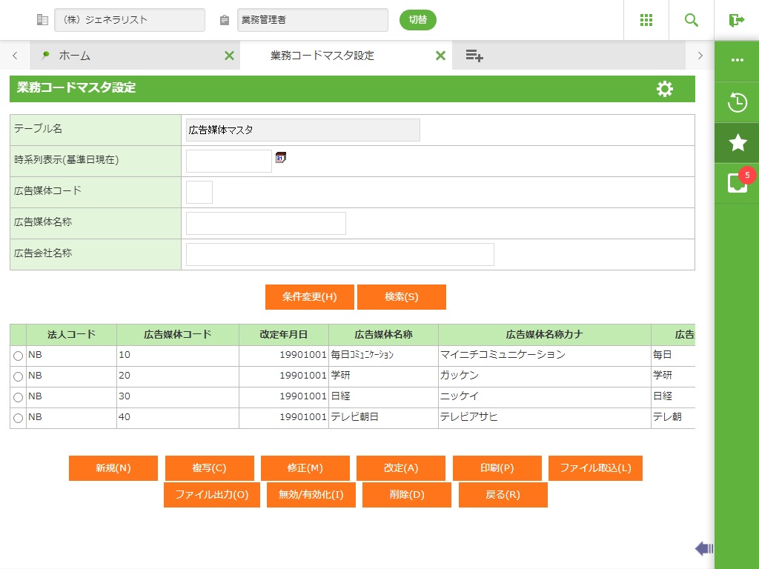The height and width of the screenshot is (569, 759).
Task: Switch to the ホーム tab
Action: click(74, 56)
